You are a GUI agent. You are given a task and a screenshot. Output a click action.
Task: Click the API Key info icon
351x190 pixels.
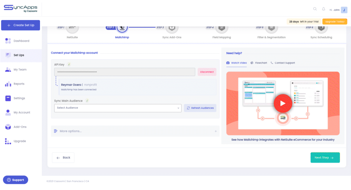click(69, 65)
